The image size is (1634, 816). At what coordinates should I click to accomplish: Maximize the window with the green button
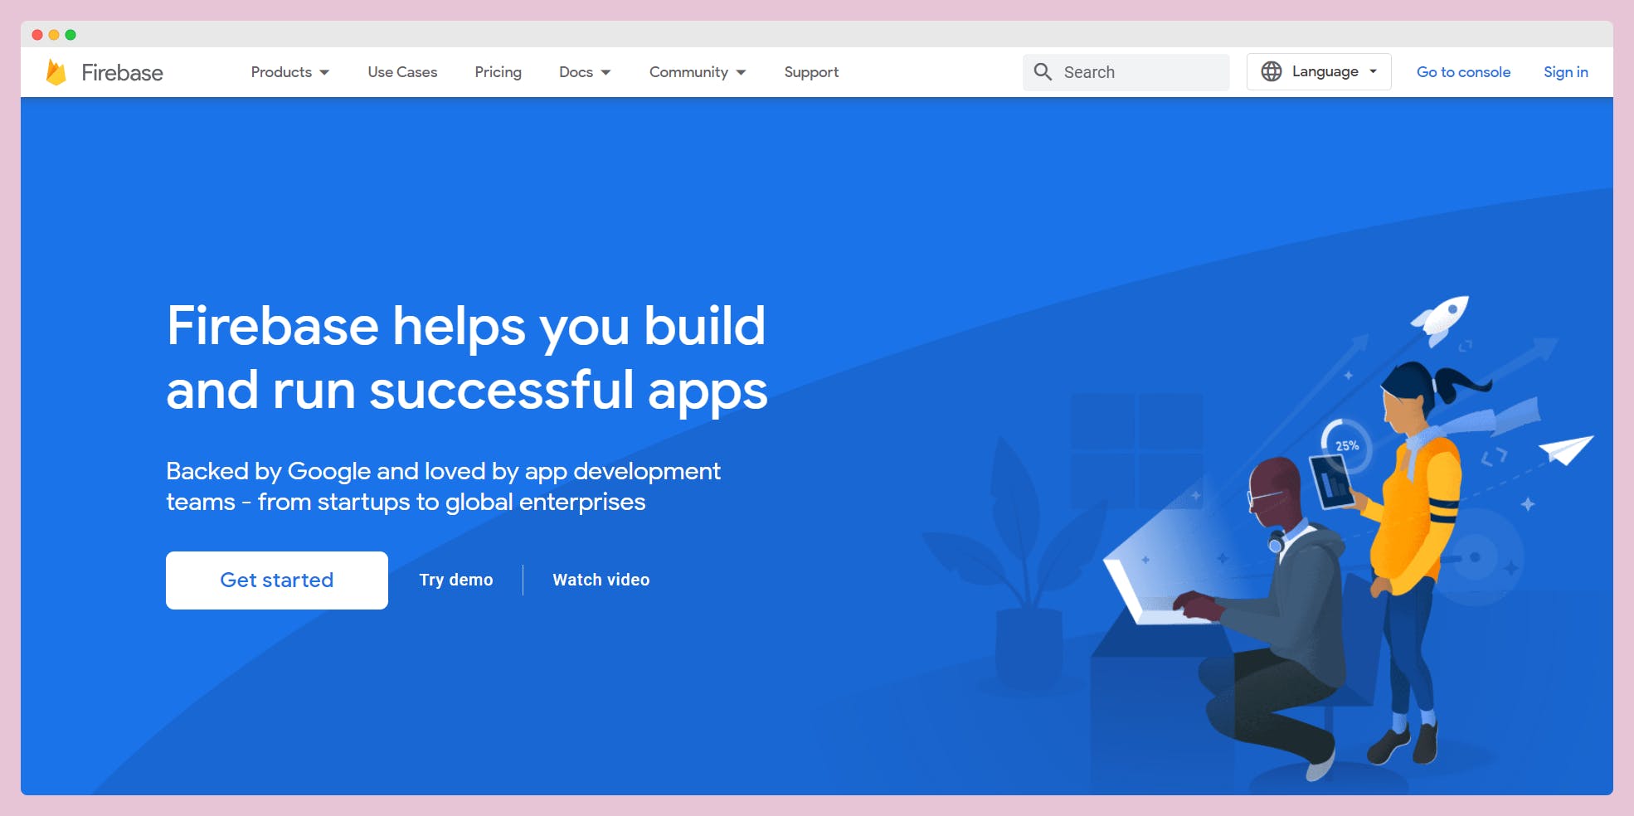(71, 35)
